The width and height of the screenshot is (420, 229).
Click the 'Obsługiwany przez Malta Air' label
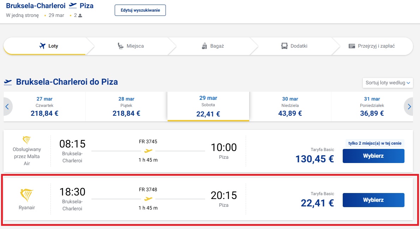27,156
